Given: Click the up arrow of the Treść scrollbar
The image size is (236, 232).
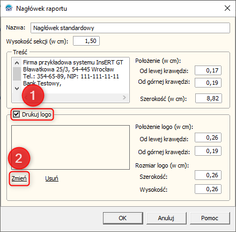Looking at the screenshot, I should click(17, 63).
